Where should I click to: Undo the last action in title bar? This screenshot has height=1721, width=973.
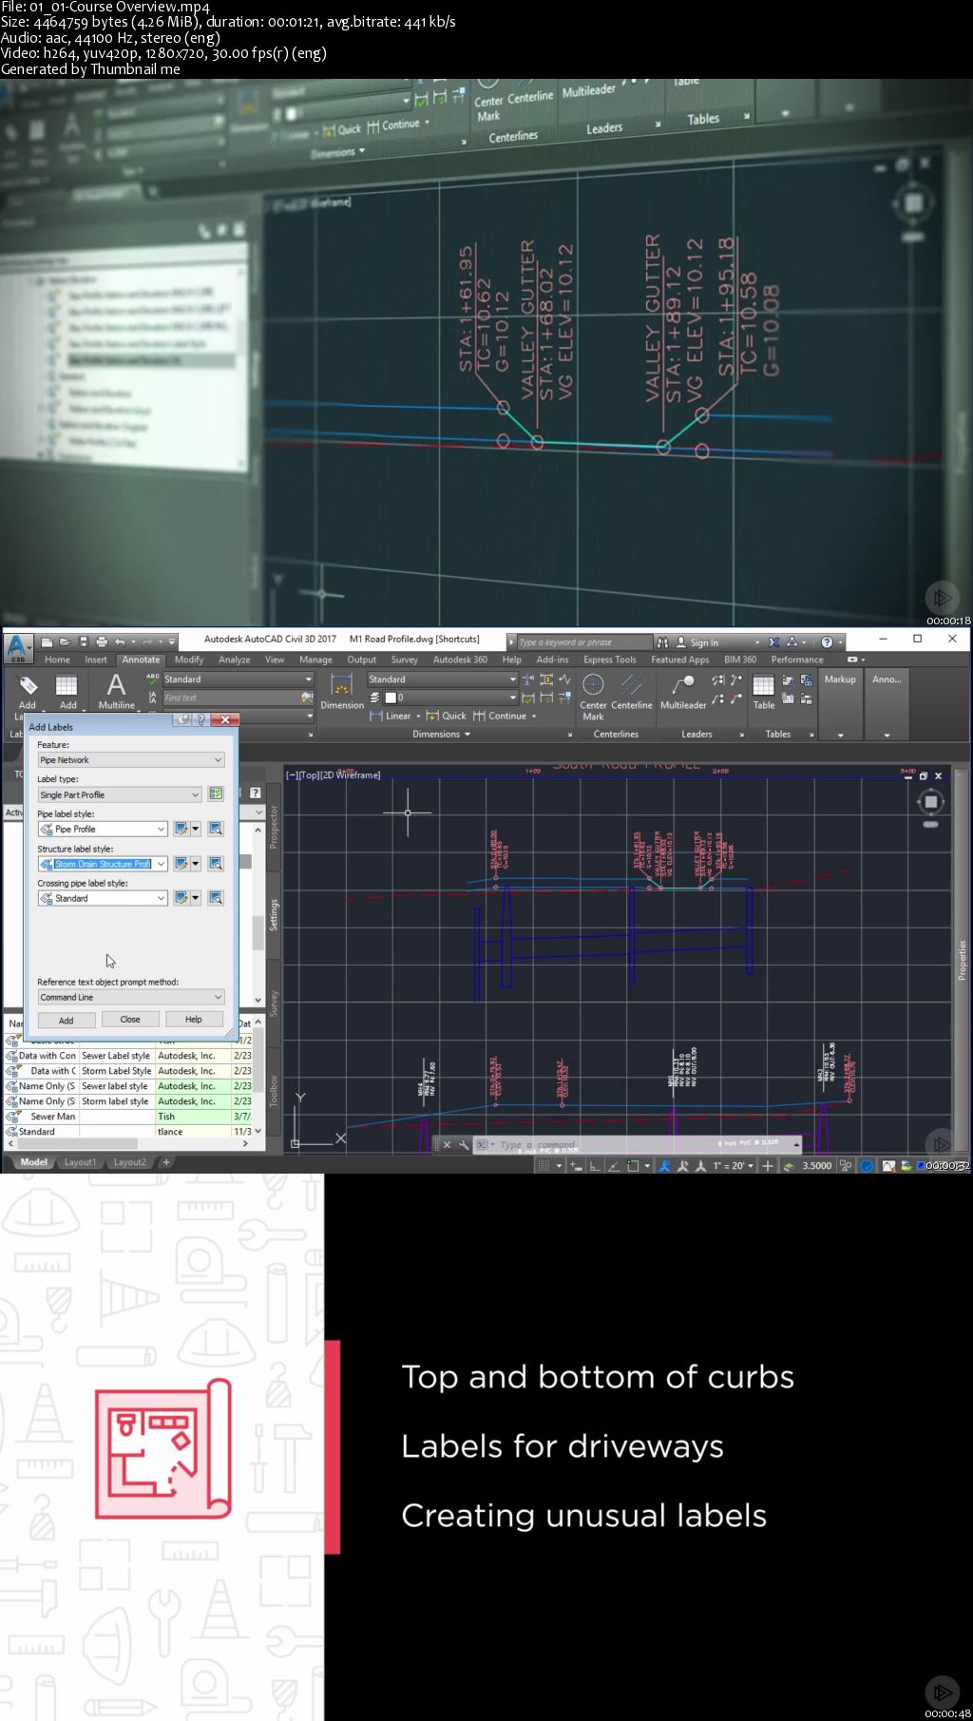[120, 641]
